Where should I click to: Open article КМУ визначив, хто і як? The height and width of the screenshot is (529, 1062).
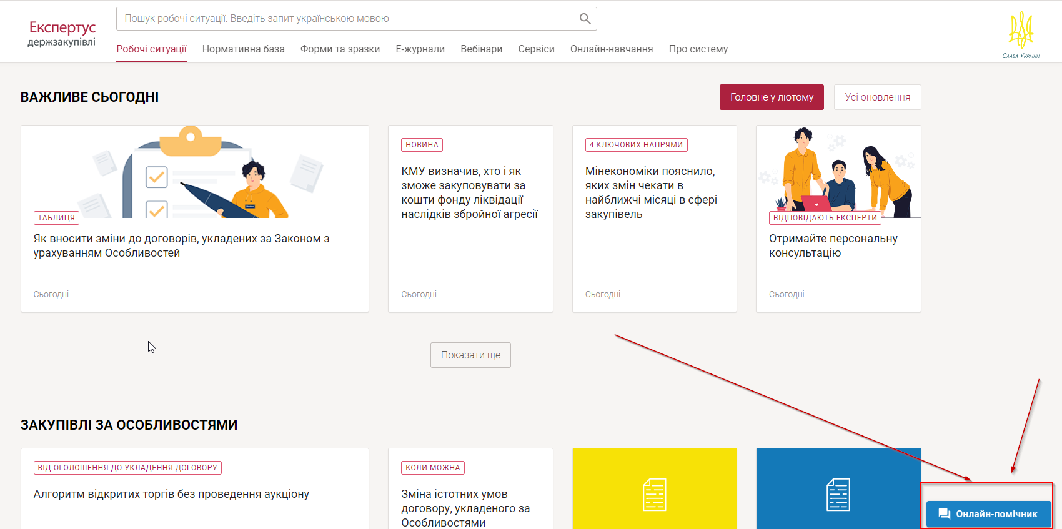coord(469,192)
